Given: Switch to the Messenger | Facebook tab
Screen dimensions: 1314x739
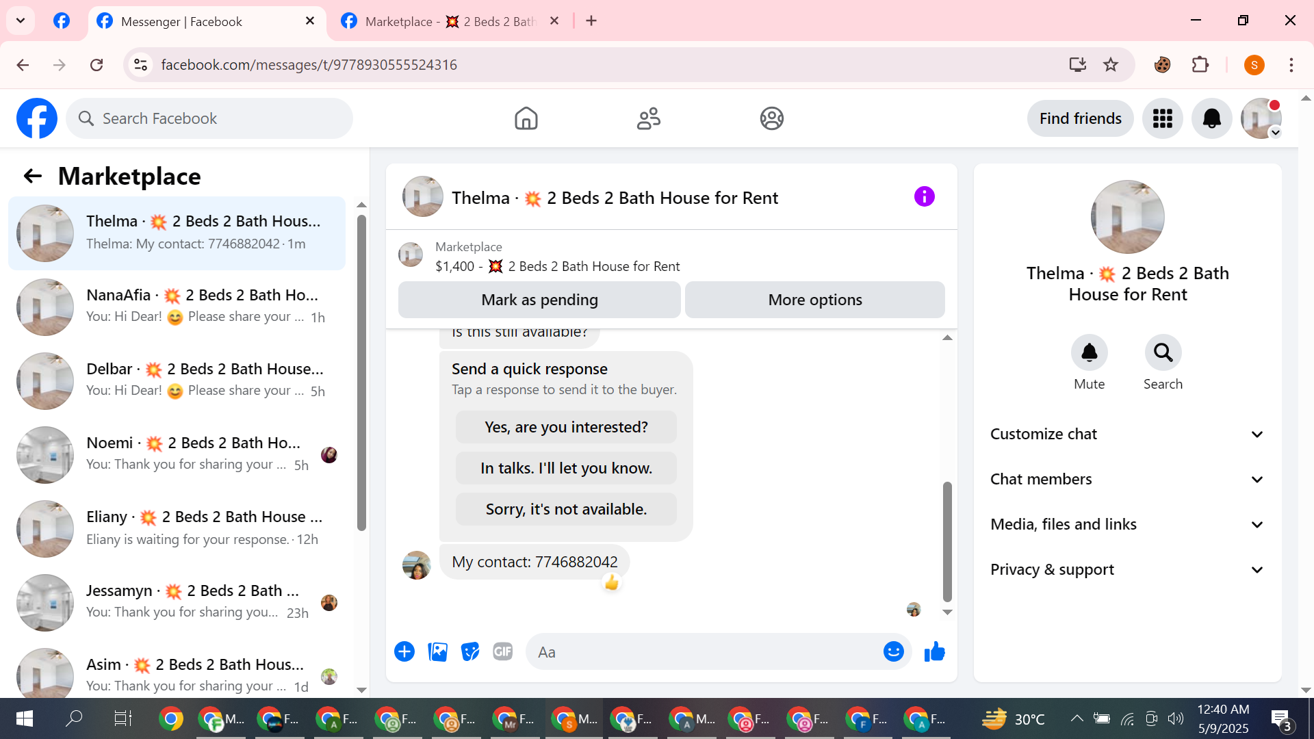Looking at the screenshot, I should click(207, 21).
